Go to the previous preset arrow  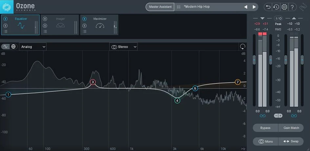click(246, 7)
